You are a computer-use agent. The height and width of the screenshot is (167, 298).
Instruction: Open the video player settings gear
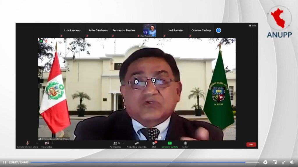point(265,162)
